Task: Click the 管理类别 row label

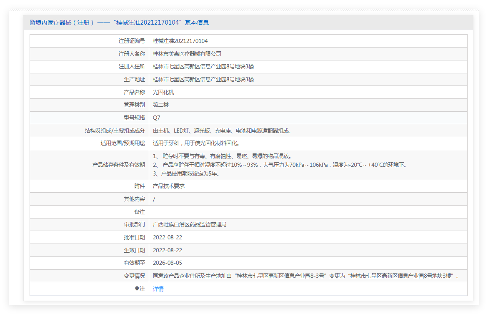Action: click(x=135, y=105)
